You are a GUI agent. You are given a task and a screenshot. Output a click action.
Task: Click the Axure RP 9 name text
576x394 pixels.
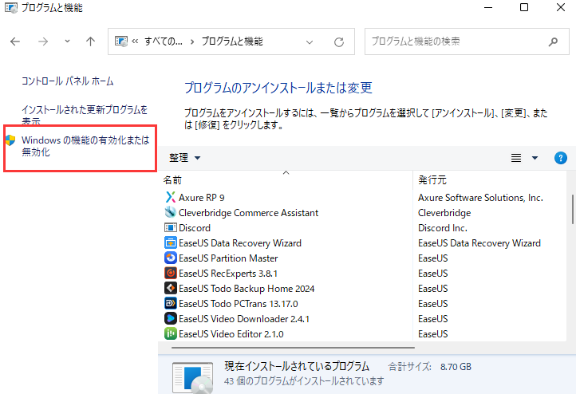pos(201,198)
